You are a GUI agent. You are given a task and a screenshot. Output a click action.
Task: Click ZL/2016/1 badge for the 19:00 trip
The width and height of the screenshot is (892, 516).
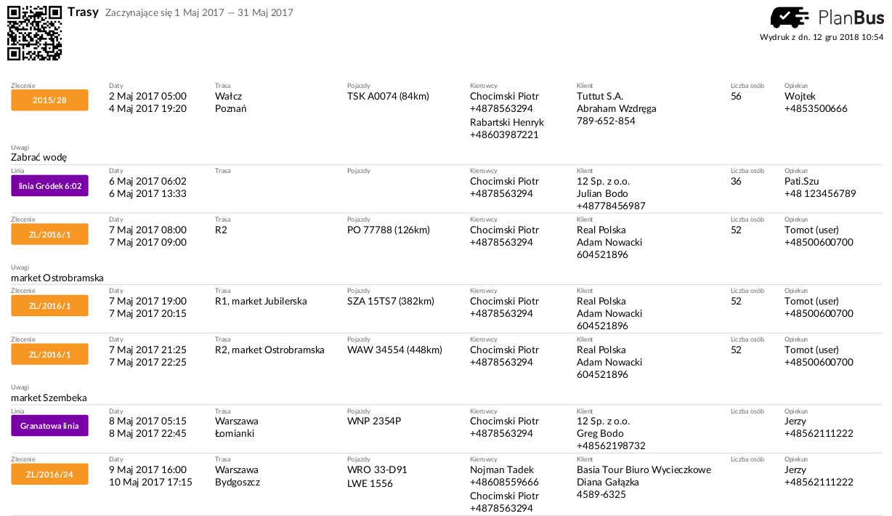point(49,305)
